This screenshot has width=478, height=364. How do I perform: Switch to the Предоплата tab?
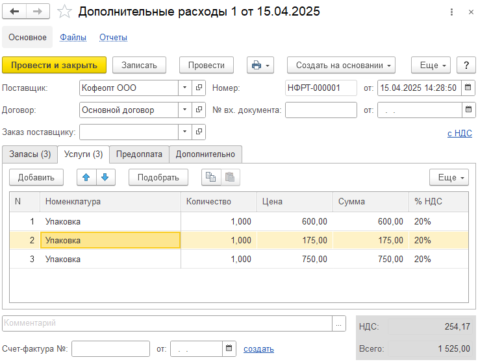tap(139, 154)
